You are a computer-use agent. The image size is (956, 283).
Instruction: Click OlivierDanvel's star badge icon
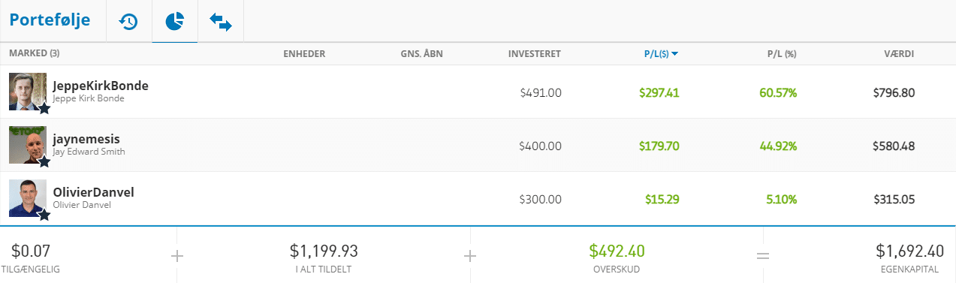tap(44, 215)
